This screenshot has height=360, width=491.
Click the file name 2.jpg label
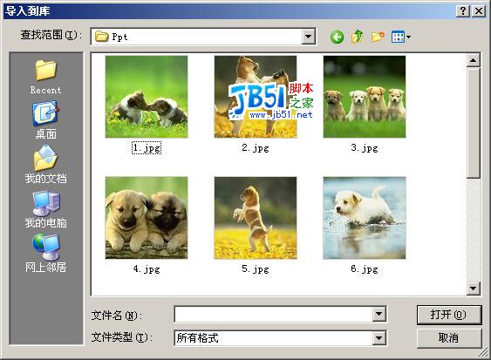coord(256,148)
